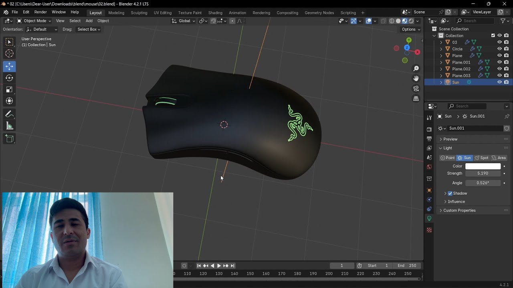
Task: Open the Physics properties tab
Action: click(x=429, y=200)
